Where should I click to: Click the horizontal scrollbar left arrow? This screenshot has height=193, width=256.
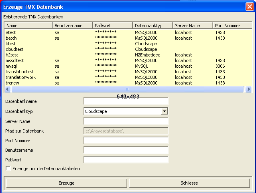8,89
